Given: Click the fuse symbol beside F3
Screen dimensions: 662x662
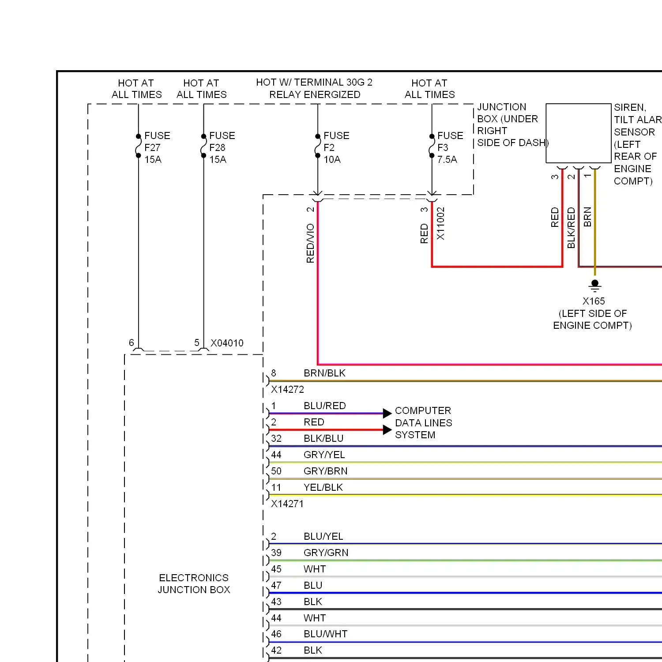Looking at the screenshot, I should [432, 146].
